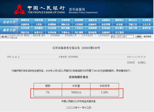Click the 首页 home button
The image size is (154, 112).
pyautogui.click(x=4, y=37)
